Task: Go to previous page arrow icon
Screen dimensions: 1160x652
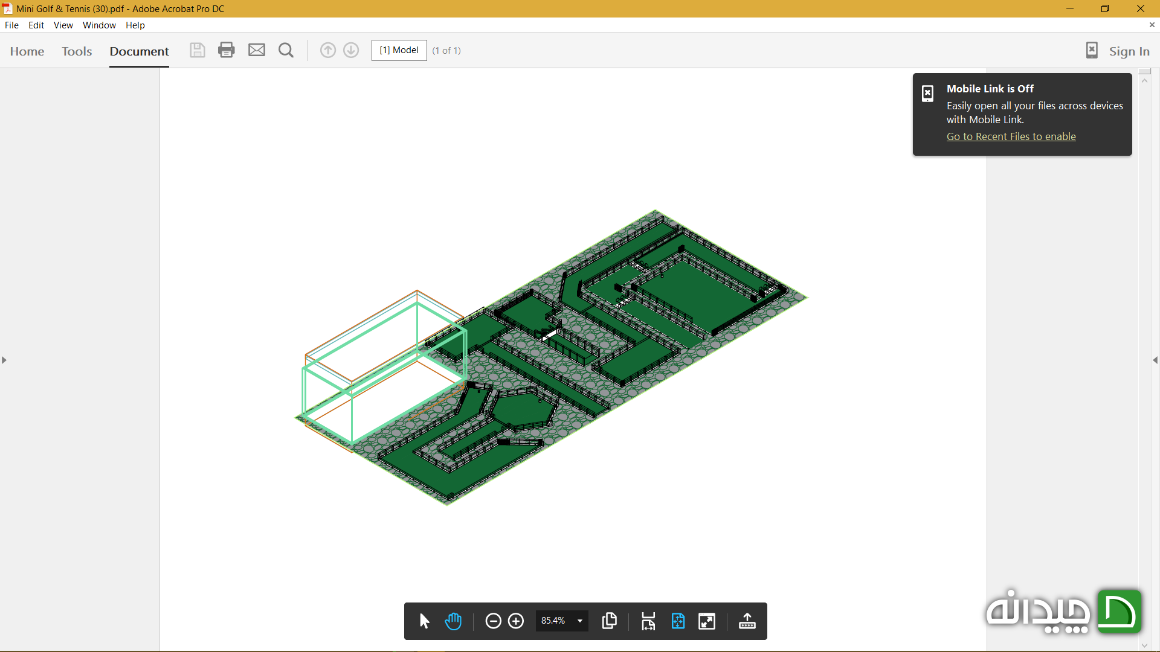Action: [x=328, y=50]
